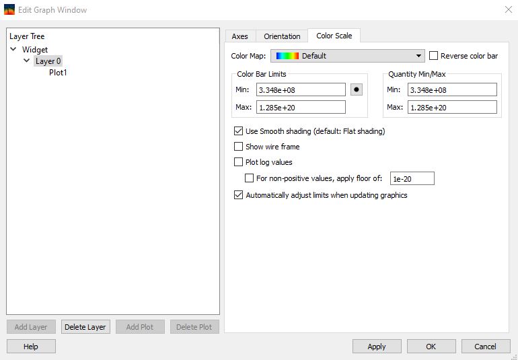This screenshot has width=518, height=360.
Task: Switch to the Axes tab
Action: (x=239, y=36)
